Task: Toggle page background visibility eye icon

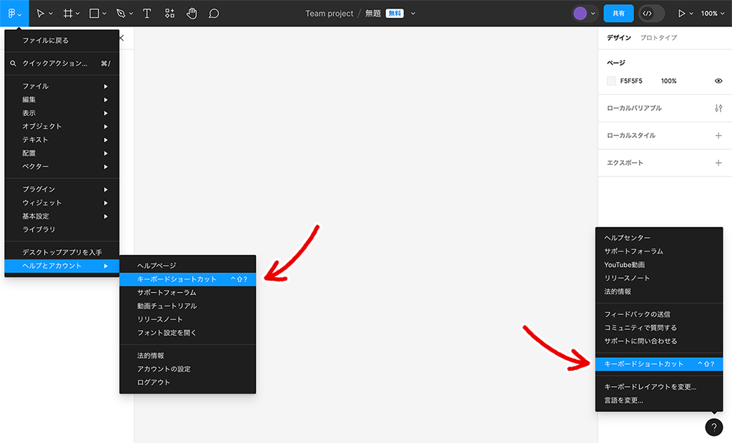Action: tap(718, 81)
